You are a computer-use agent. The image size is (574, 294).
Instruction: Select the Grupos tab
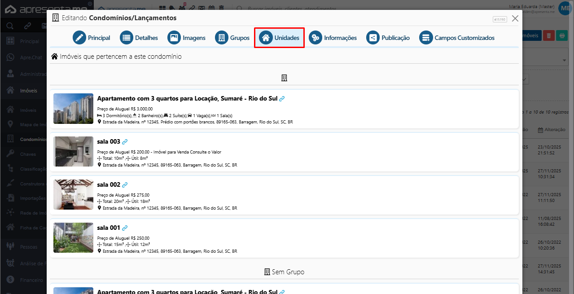(x=232, y=38)
